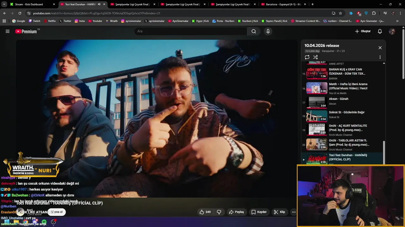Screen dimensions: 405x227
Task: Like the video with 349 likes
Action: point(205,212)
